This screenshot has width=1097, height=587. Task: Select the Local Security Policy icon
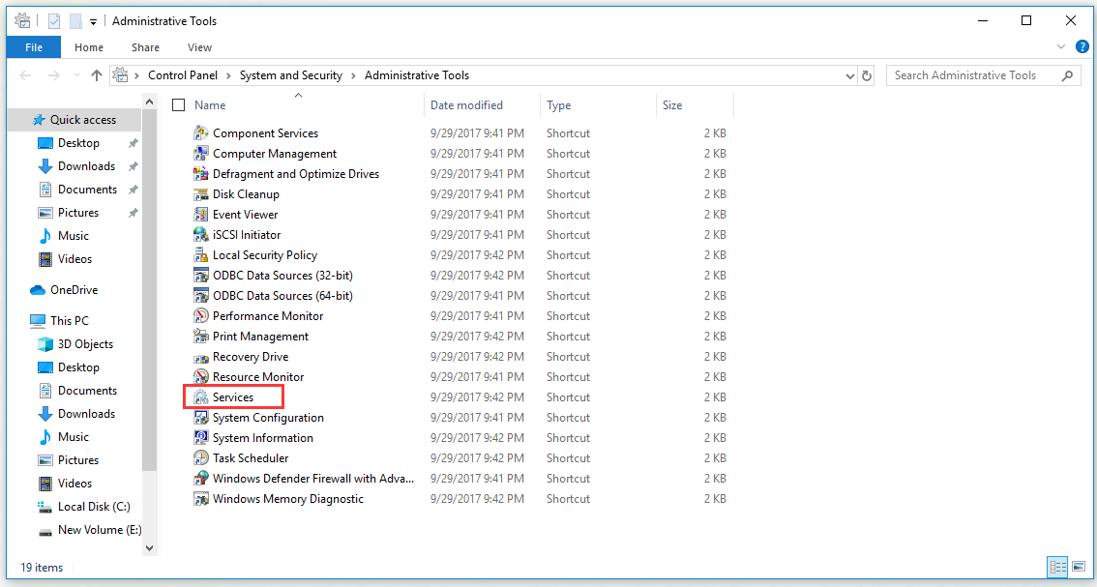tap(201, 254)
